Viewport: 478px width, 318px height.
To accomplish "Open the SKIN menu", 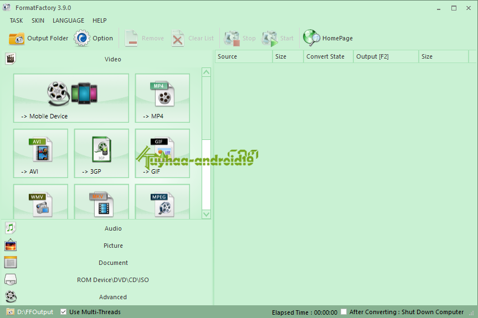I will (38, 20).
